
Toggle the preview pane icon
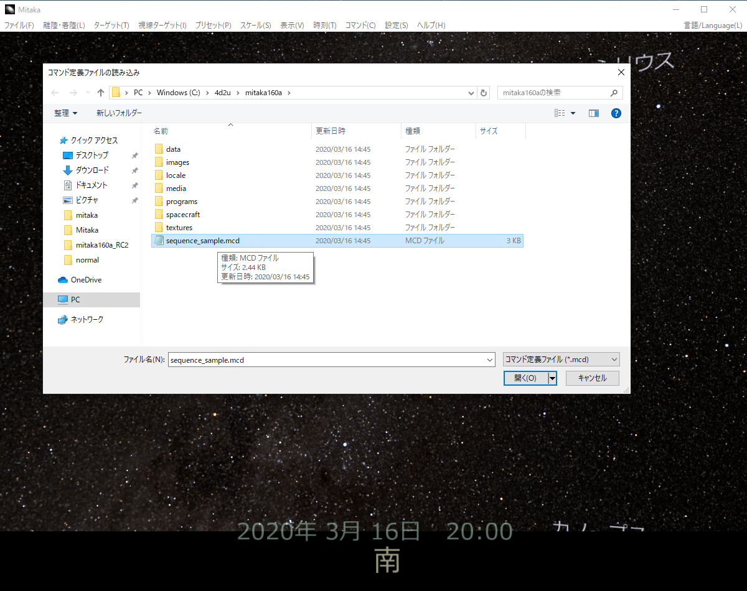pyautogui.click(x=593, y=113)
